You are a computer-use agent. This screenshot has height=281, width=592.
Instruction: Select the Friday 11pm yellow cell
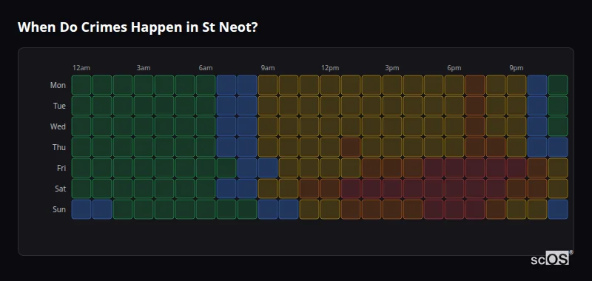558,168
